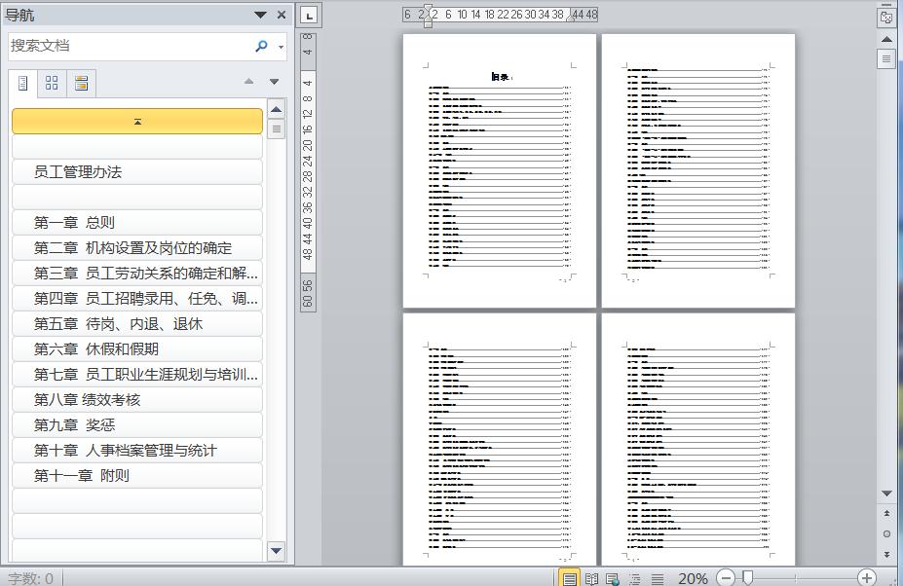This screenshot has height=586, width=903.
Task: Open the navigation pane options dropdown arrow
Action: (x=260, y=14)
